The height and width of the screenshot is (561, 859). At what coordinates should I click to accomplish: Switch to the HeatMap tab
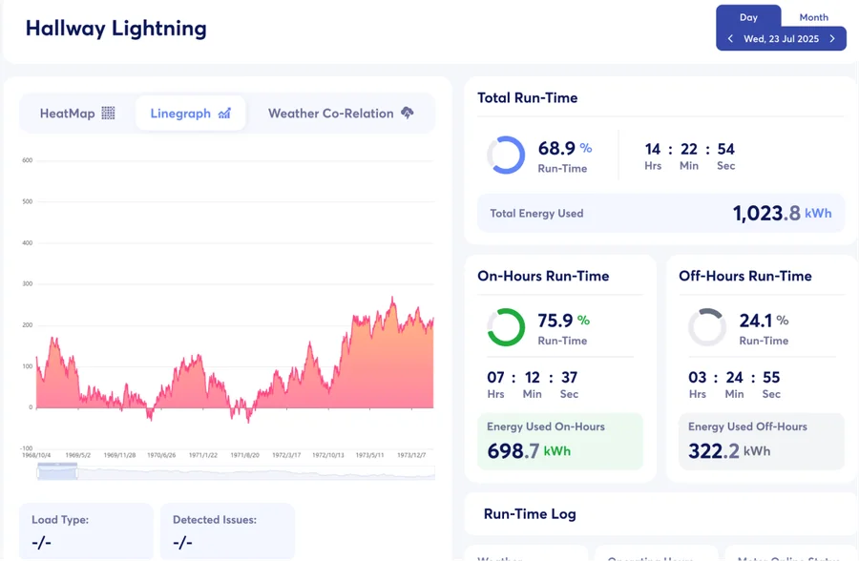point(77,114)
